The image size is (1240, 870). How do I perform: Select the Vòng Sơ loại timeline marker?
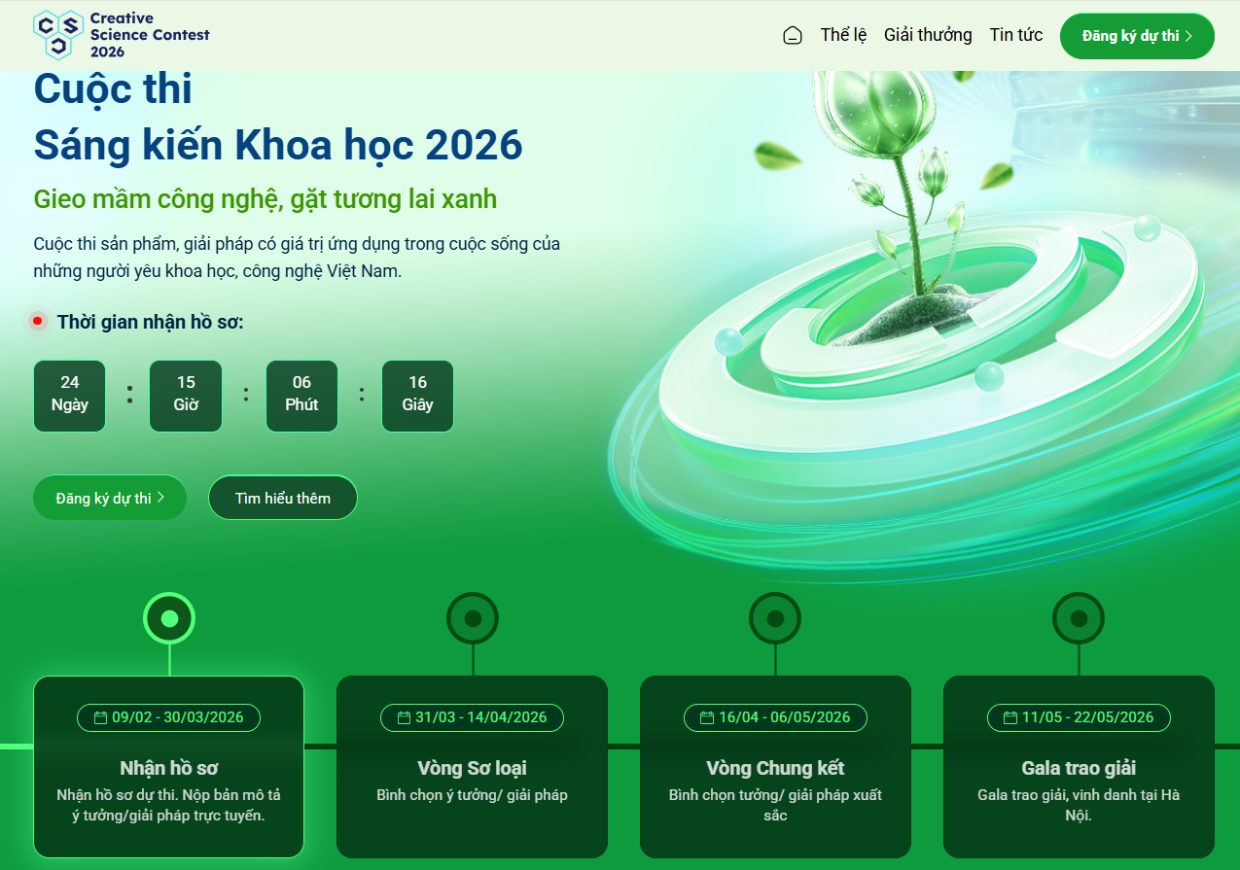coord(473,618)
